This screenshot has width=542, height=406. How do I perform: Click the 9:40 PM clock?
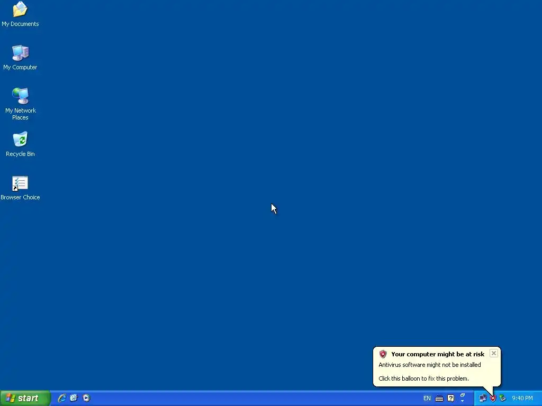click(522, 399)
